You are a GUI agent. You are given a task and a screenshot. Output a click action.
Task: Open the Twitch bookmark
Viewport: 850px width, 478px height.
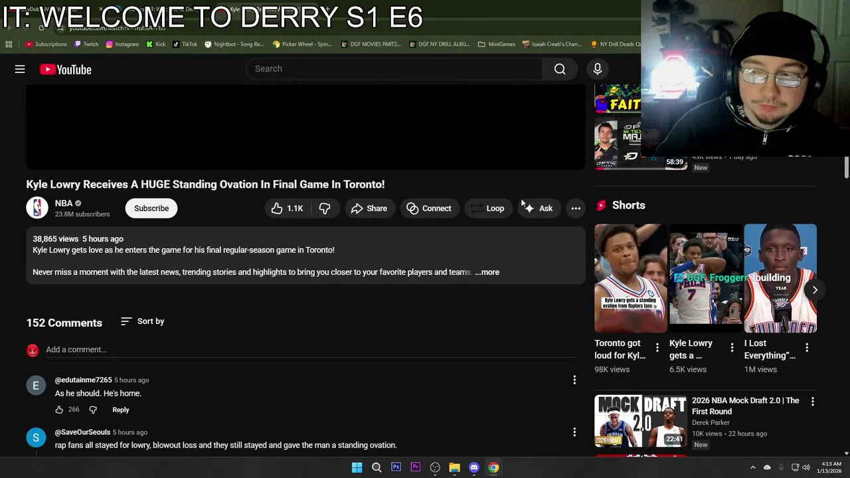[x=86, y=44]
